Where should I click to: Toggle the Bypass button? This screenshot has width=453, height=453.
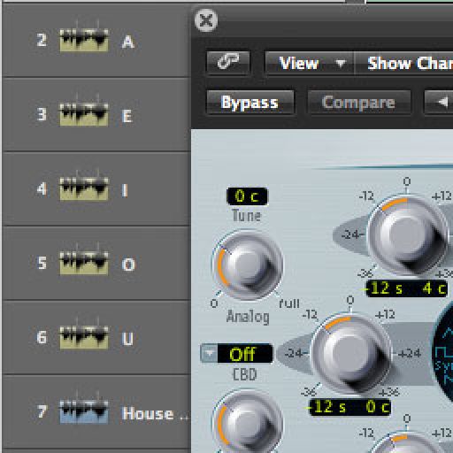(x=250, y=103)
